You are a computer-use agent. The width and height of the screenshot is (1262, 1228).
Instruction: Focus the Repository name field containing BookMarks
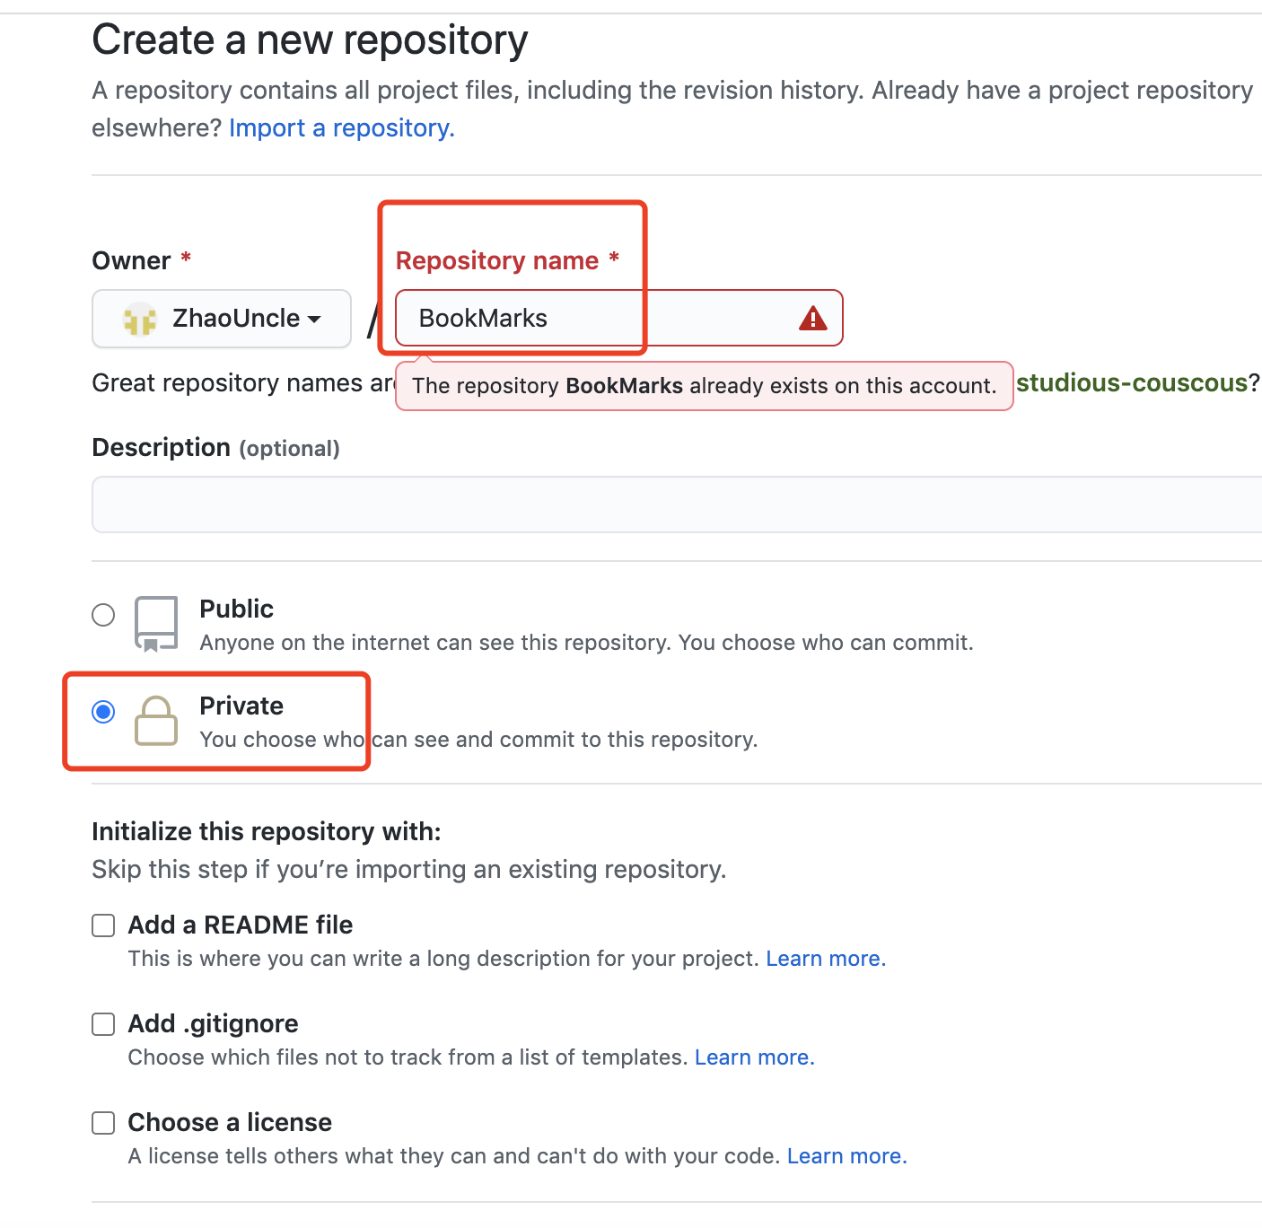(619, 318)
